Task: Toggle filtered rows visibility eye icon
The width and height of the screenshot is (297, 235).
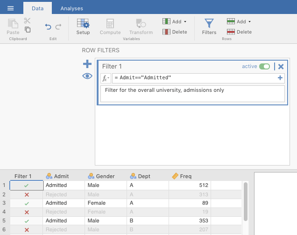Action: pos(87,76)
